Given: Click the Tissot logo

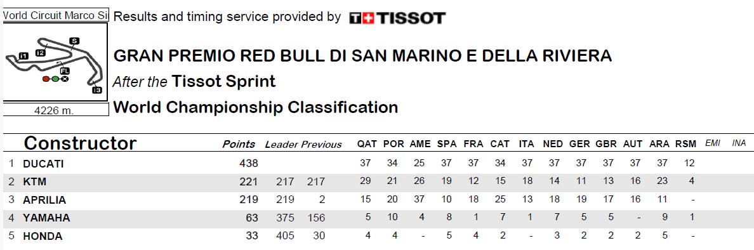Looking at the screenshot, I should coord(397,18).
